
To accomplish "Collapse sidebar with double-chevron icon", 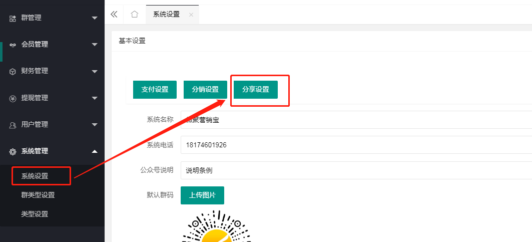I will pyautogui.click(x=114, y=14).
